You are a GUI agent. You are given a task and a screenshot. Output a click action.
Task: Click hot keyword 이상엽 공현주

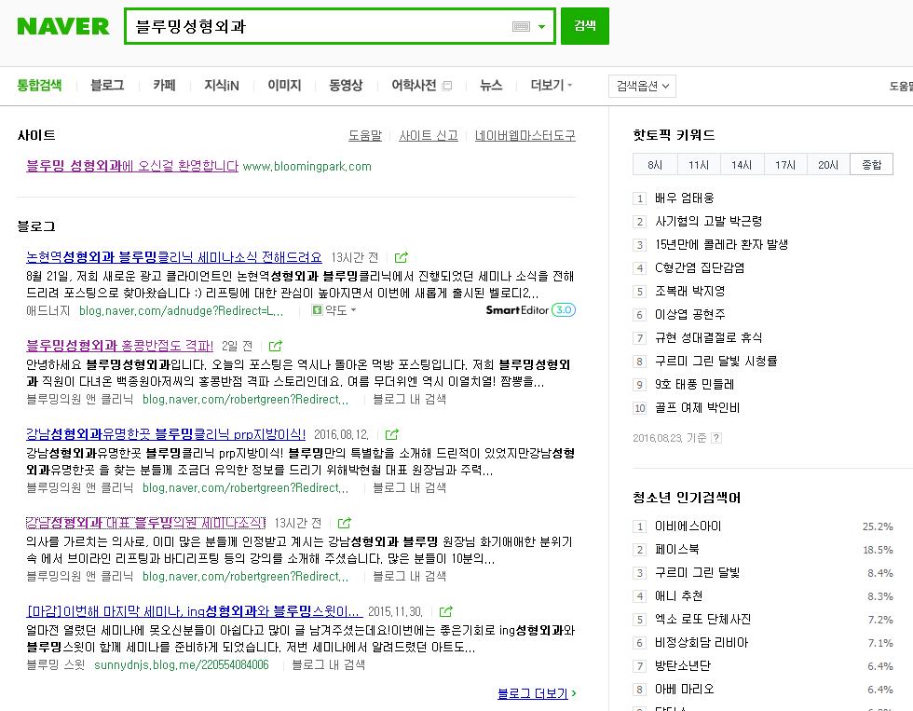click(x=690, y=314)
